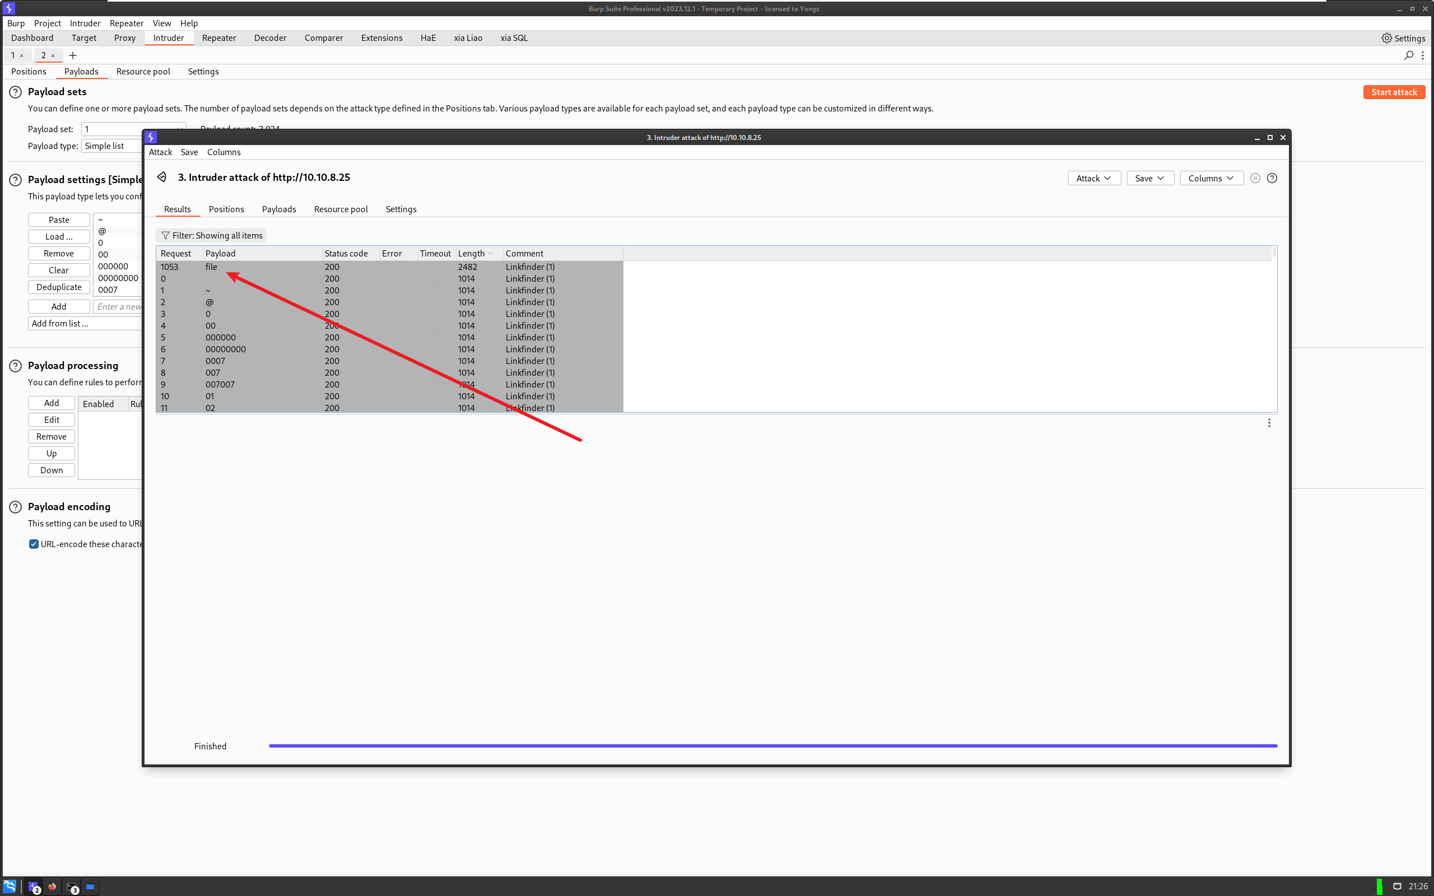The width and height of the screenshot is (1434, 896).
Task: Toggle Error checkbox for request 1053 row
Action: click(399, 267)
